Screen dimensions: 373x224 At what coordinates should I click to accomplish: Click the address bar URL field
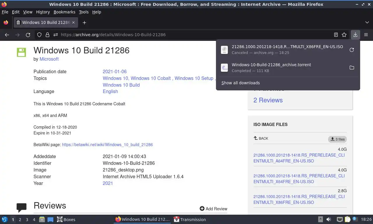pyautogui.click(x=192, y=35)
